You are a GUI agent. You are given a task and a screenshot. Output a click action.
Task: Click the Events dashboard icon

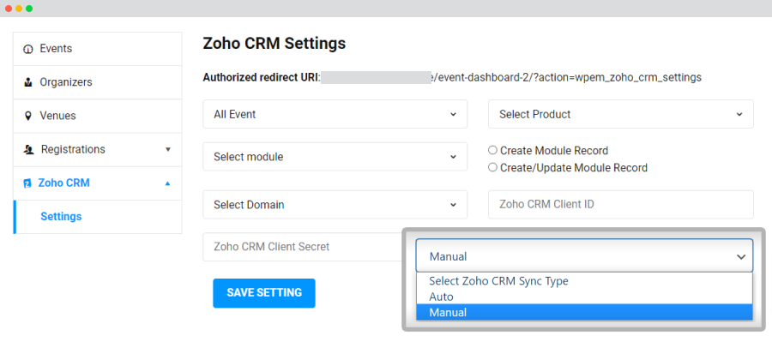[x=28, y=49]
